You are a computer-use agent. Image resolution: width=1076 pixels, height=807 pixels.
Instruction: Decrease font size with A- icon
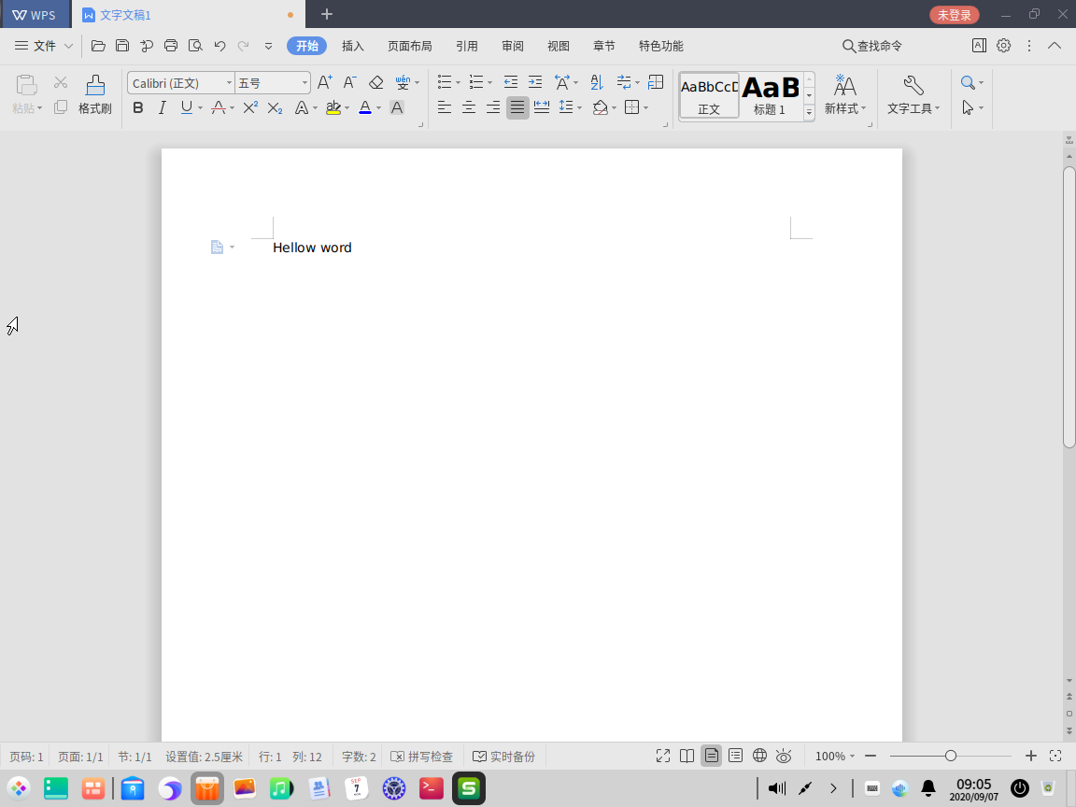tap(350, 83)
